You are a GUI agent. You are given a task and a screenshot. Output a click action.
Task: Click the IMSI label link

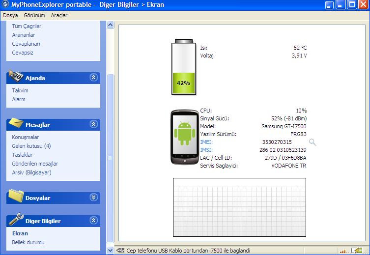click(x=206, y=150)
